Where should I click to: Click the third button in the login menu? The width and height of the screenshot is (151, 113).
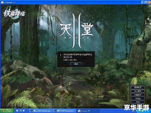138,95
